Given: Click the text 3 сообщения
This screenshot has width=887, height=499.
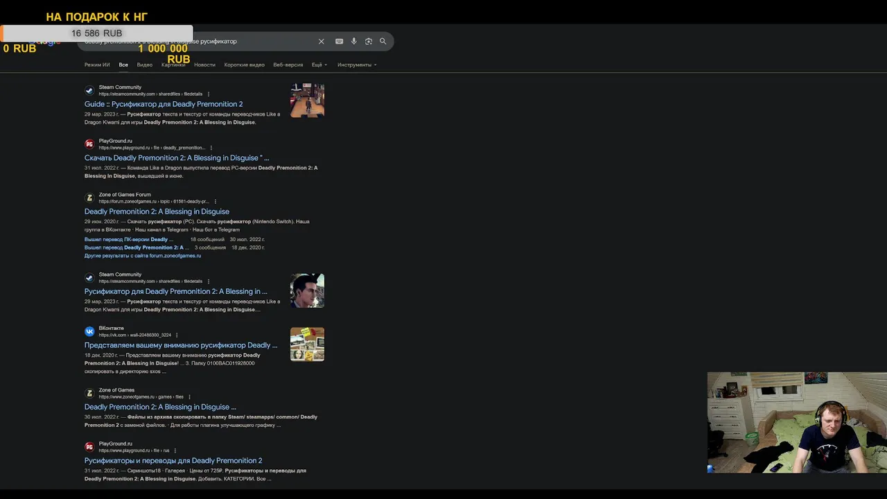Looking at the screenshot, I should (210, 247).
